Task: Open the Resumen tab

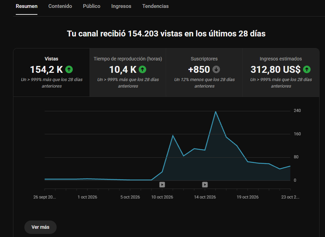Action: tap(26, 6)
